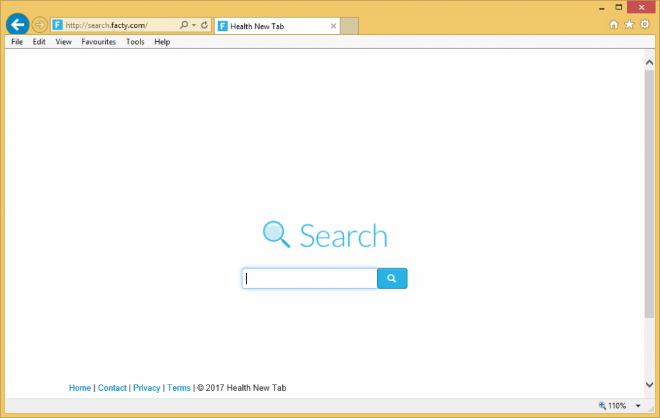Maximize the browser window
Image resolution: width=660 pixels, height=418 pixels.
coord(619,7)
